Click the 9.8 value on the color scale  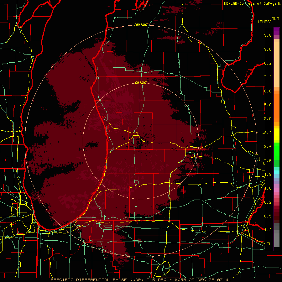pyautogui.click(x=268, y=35)
